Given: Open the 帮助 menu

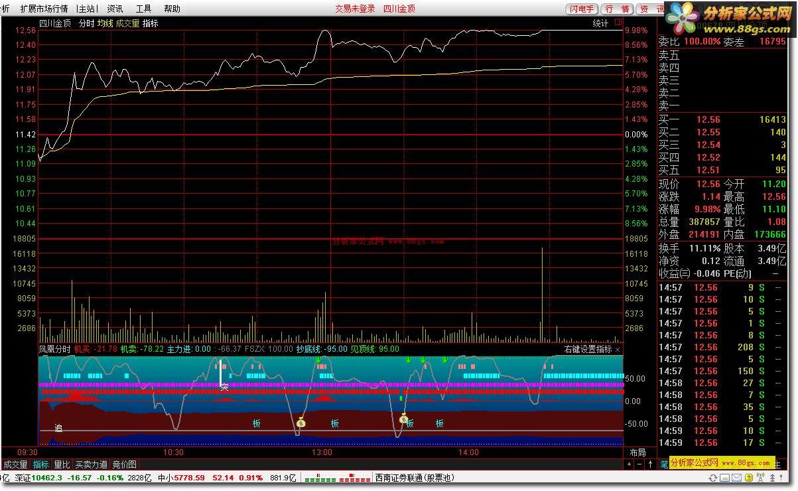Looking at the screenshot, I should [172, 9].
